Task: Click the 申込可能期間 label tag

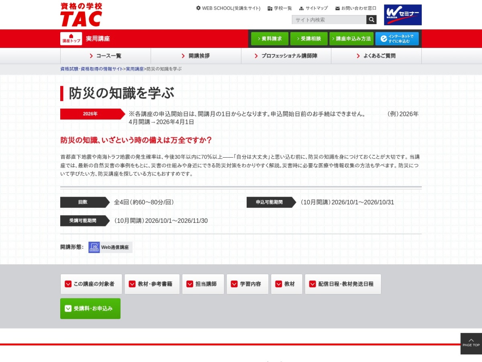Action: click(272, 202)
